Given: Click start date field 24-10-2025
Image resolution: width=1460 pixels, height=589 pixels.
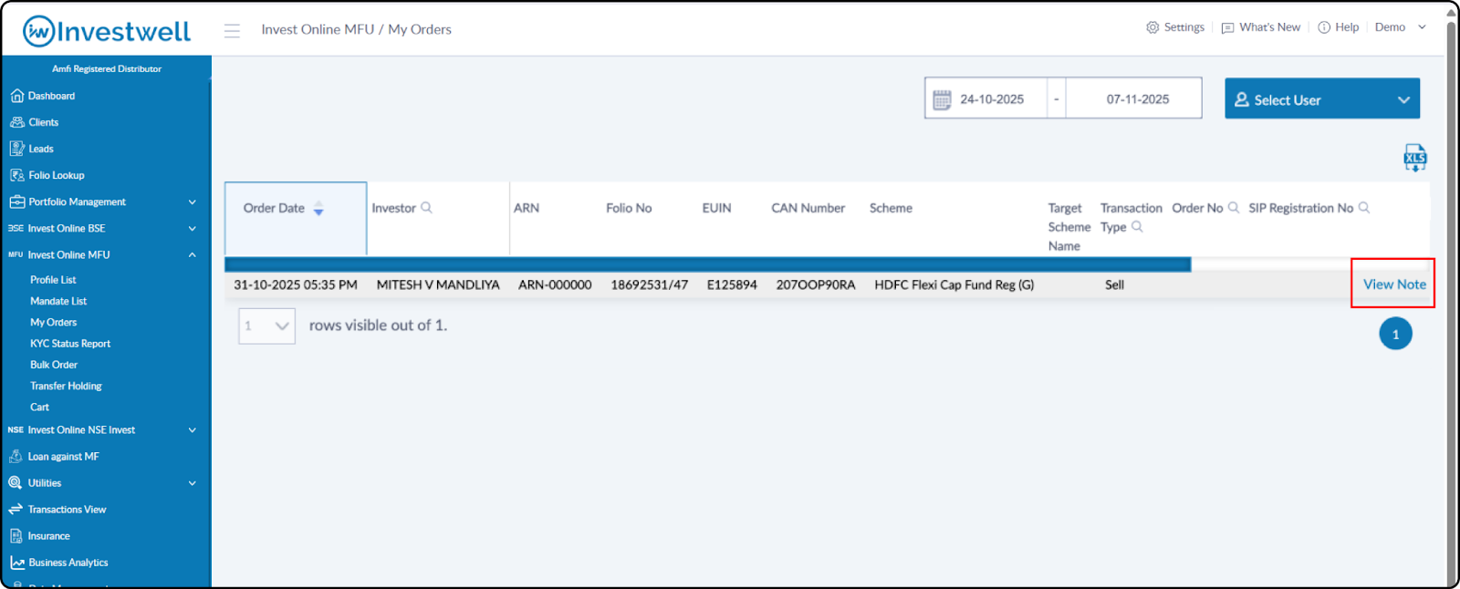Looking at the screenshot, I should [x=992, y=99].
